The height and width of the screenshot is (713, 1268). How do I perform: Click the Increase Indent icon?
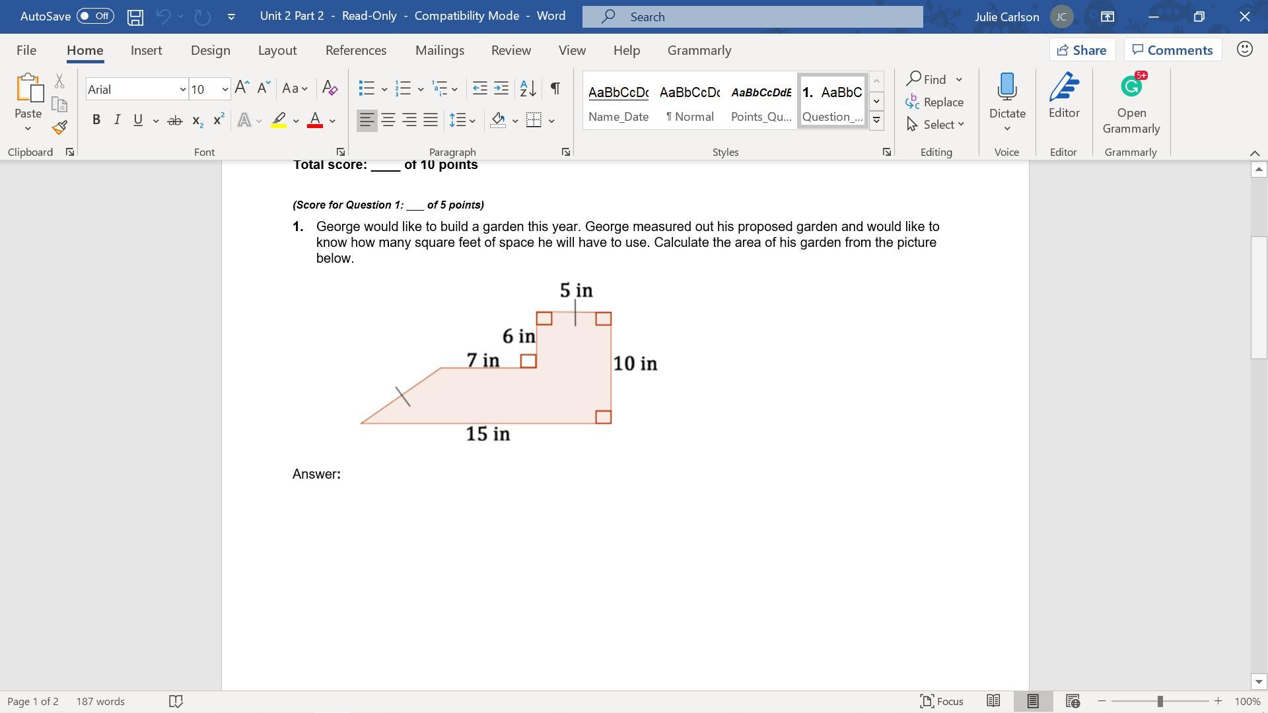click(501, 88)
